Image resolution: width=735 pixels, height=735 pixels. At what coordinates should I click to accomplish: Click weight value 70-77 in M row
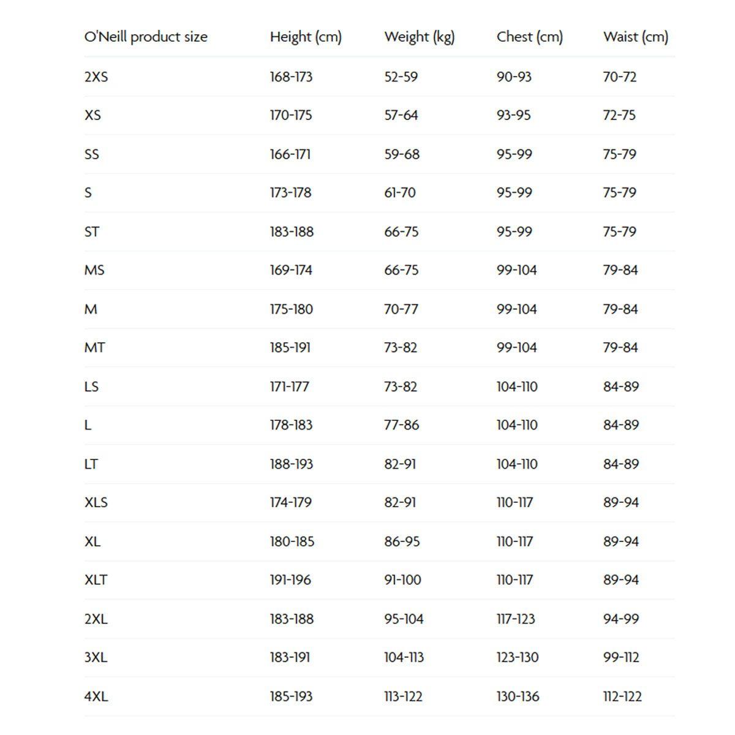coord(401,309)
